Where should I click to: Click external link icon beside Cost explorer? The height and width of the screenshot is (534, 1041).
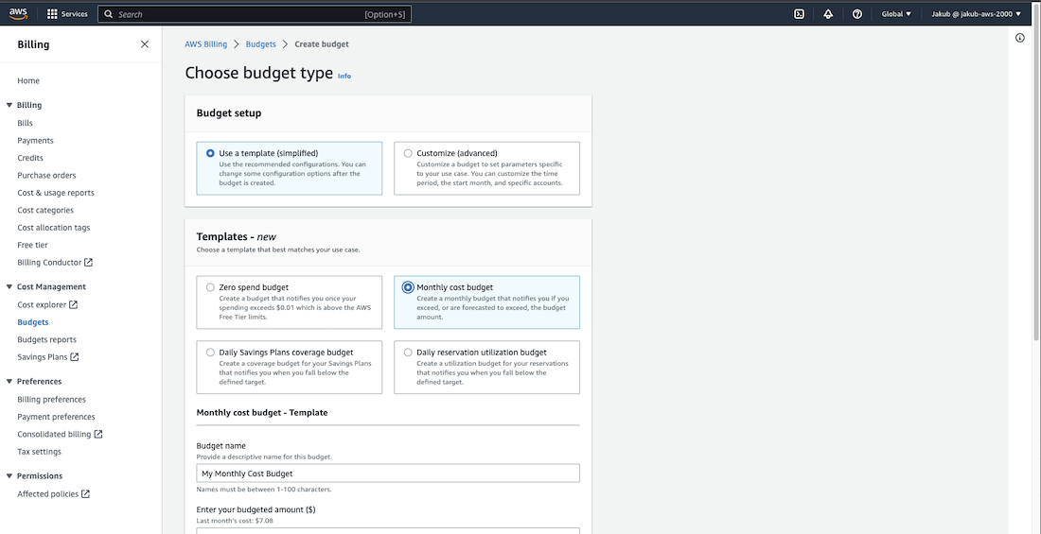coord(74,304)
